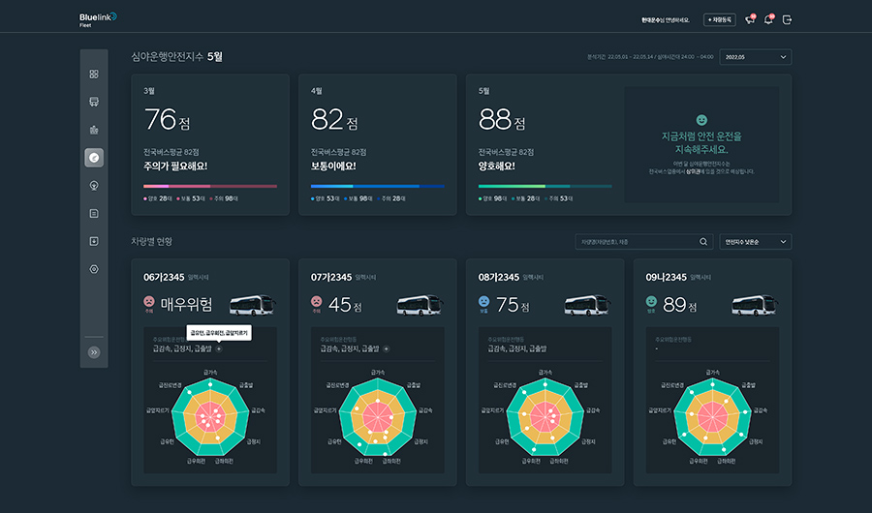872x513 pixels.
Task: Select the highlighted safety index gauge icon
Action: click(x=94, y=158)
